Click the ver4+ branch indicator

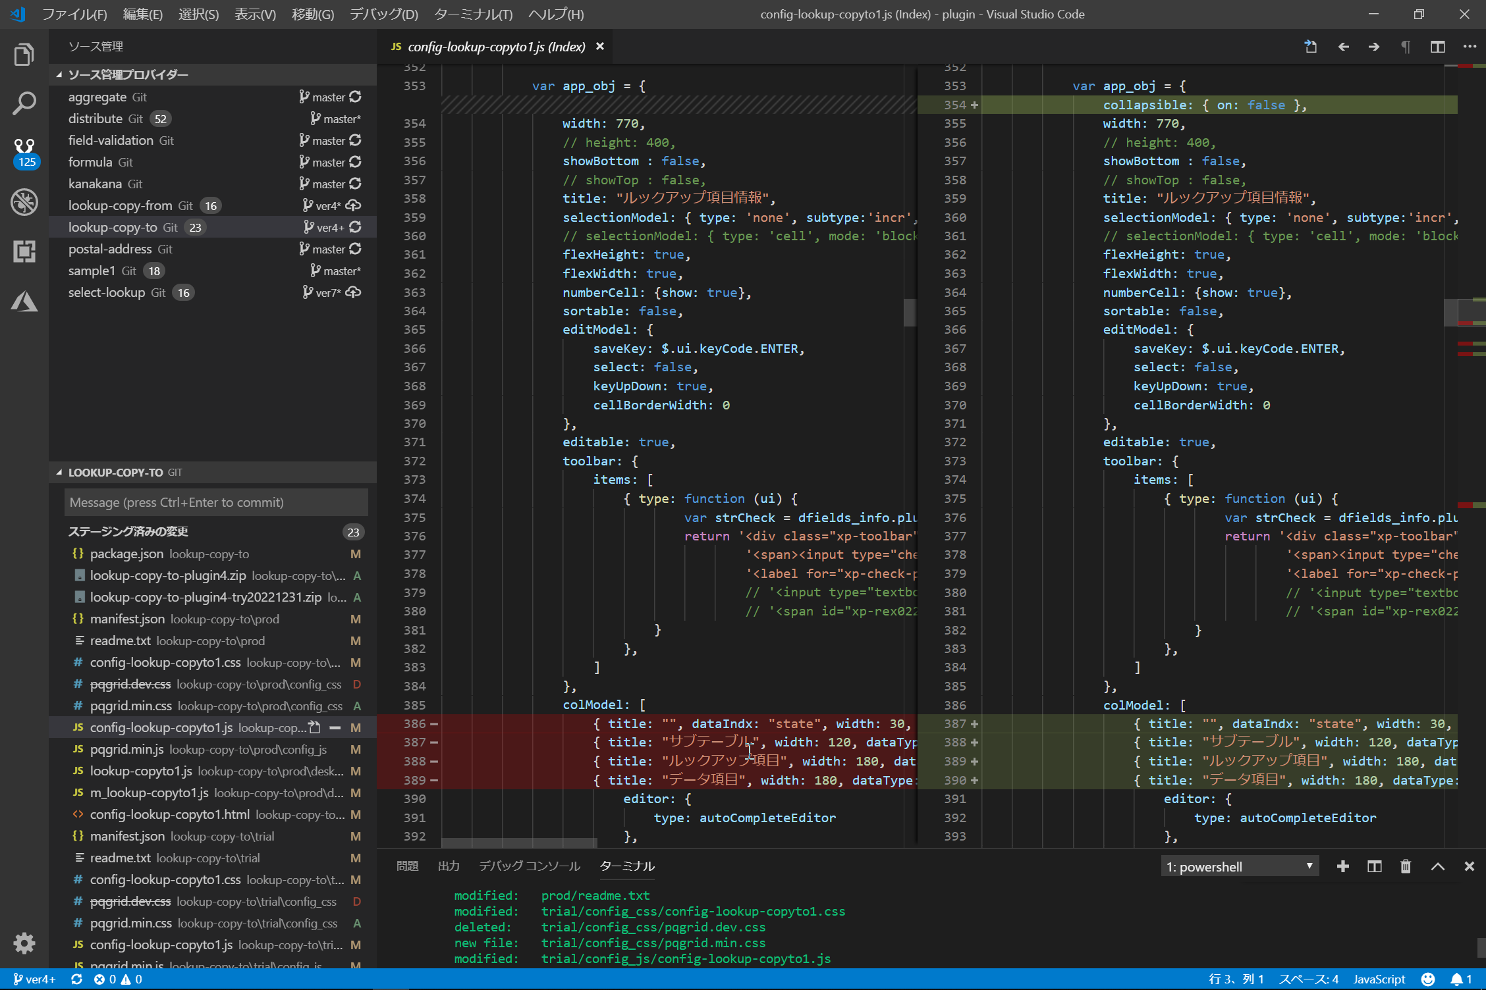coord(33,979)
